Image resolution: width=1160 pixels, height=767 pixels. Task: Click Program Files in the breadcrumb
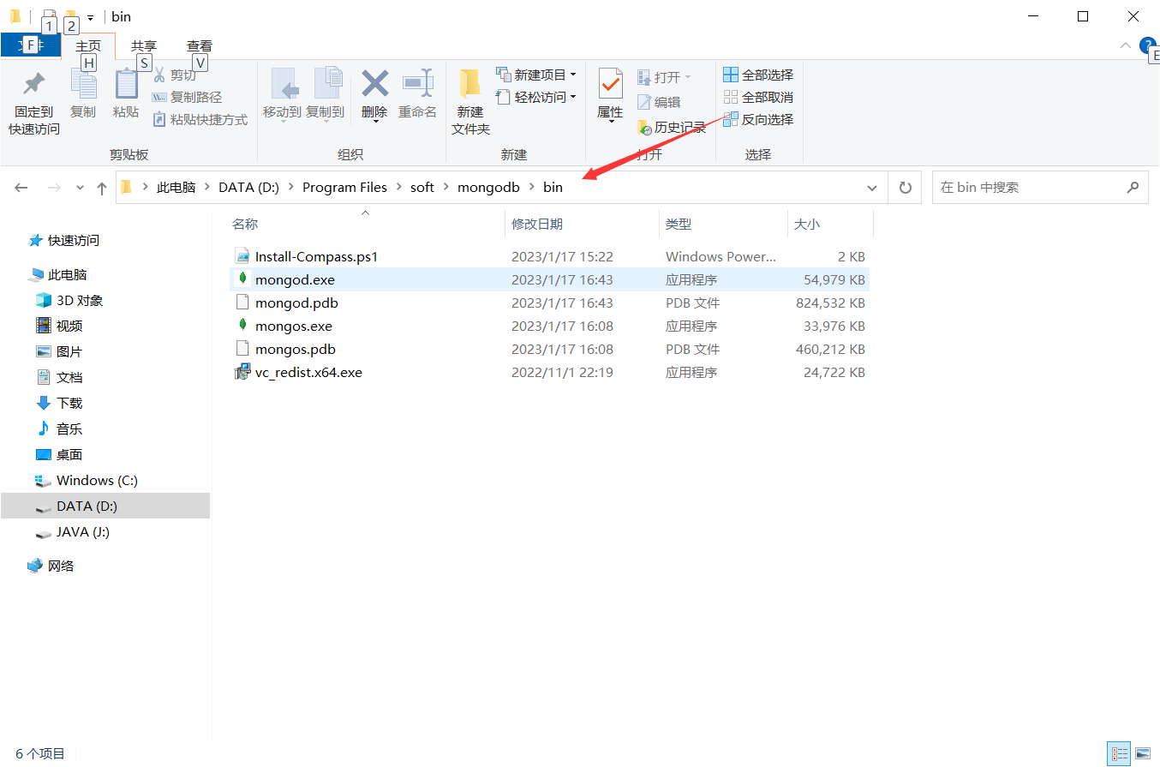pyautogui.click(x=344, y=188)
